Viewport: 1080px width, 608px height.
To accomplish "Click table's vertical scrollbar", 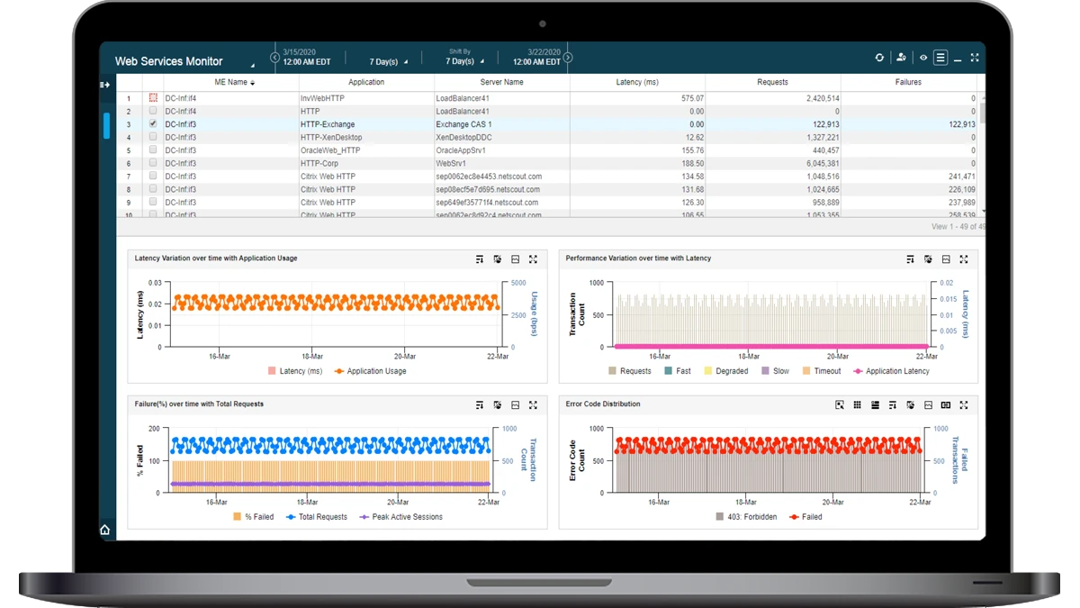I will coord(982,113).
